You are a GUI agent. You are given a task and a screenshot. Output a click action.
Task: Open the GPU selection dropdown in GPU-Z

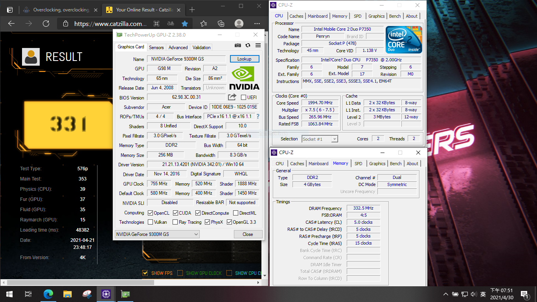pos(157,234)
